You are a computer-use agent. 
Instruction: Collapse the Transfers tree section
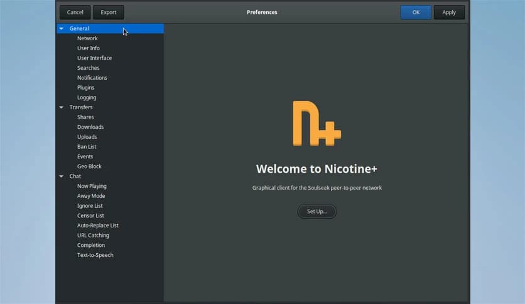(62, 107)
